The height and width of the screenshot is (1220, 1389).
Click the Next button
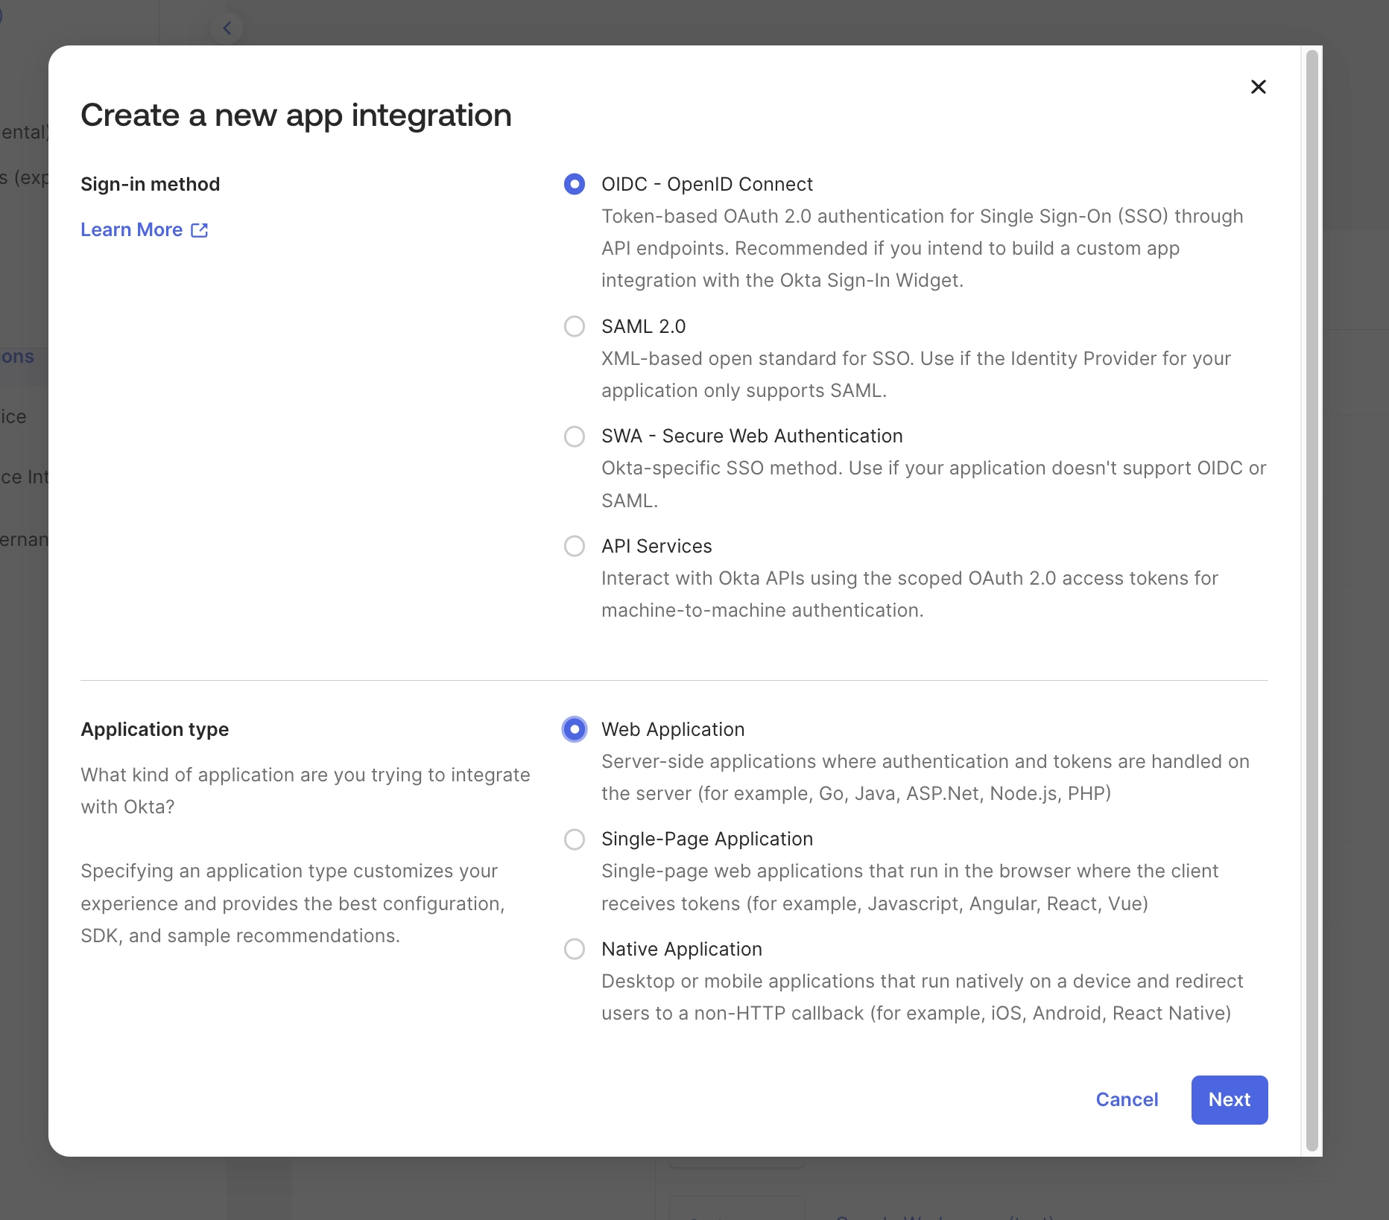[x=1230, y=1099]
